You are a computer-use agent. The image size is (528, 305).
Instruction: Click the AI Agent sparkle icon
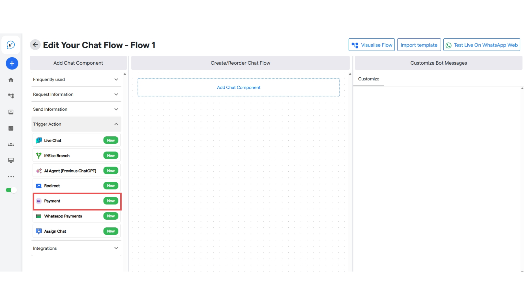39,171
